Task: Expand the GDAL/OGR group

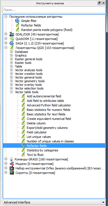Action: click(x=6, y=34)
